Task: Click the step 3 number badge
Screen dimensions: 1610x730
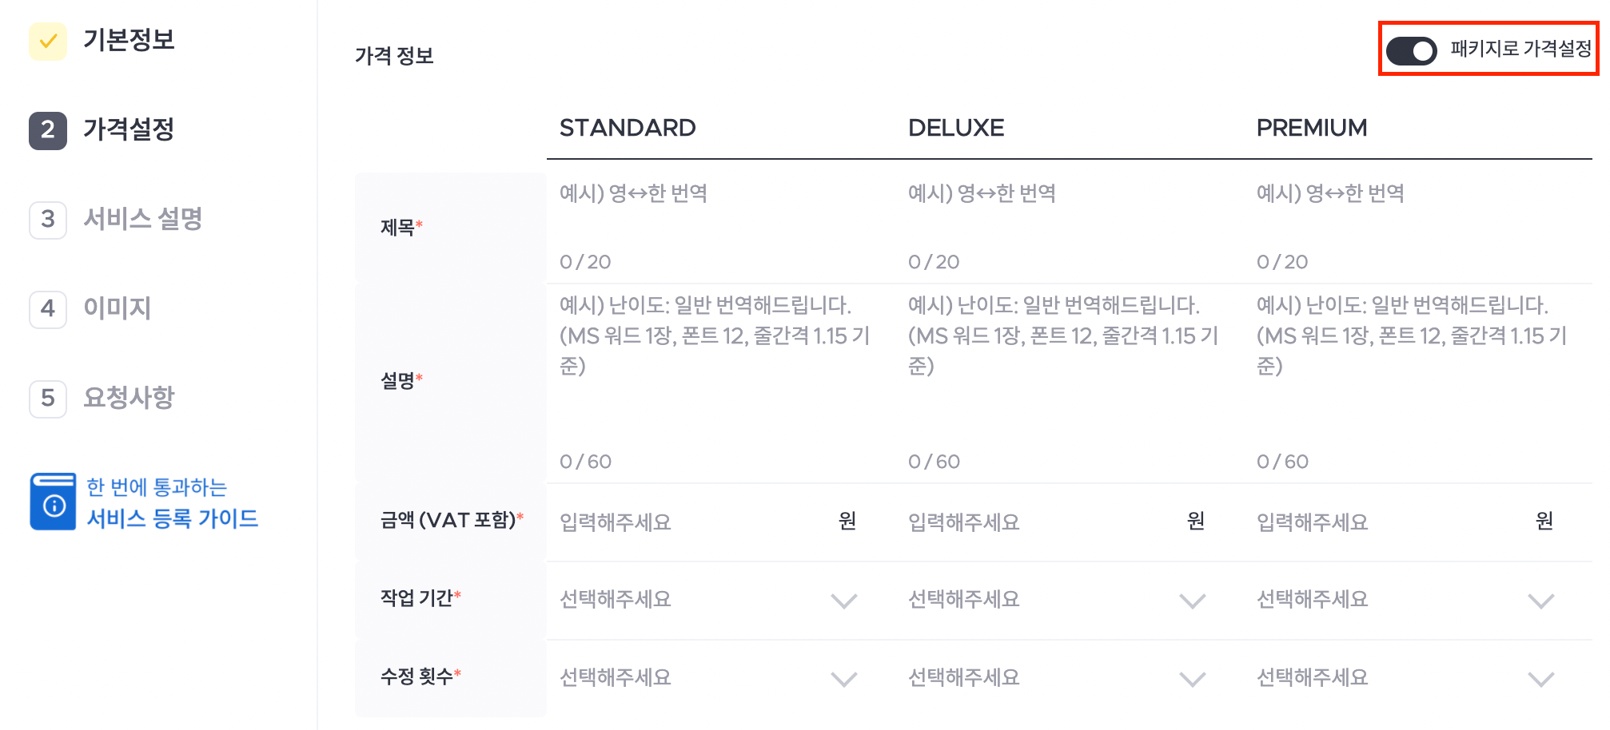Action: pyautogui.click(x=48, y=220)
